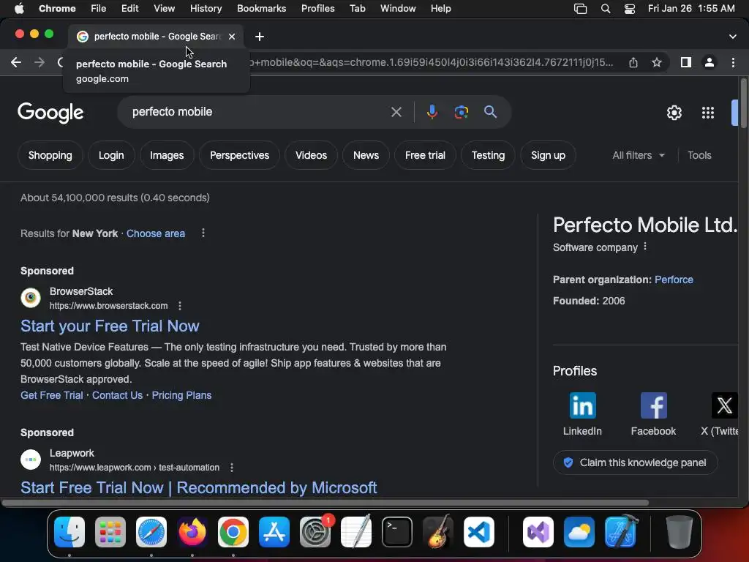Open Software company more options dots

coord(645,247)
